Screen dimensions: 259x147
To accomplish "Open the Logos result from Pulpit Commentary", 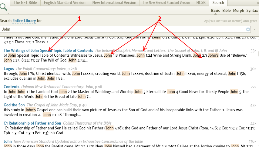I will click(9, 68).
